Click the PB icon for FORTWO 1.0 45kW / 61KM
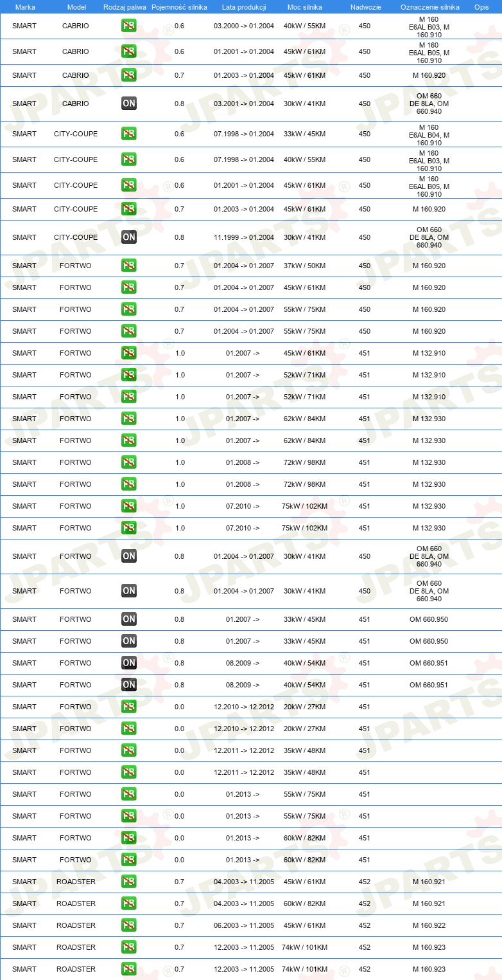Viewport: 502px width, 980px height. tap(129, 353)
